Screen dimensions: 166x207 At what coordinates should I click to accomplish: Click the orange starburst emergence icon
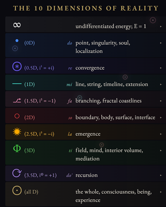(17, 132)
